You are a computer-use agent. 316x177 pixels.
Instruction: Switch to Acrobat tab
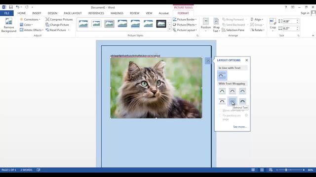(163, 13)
